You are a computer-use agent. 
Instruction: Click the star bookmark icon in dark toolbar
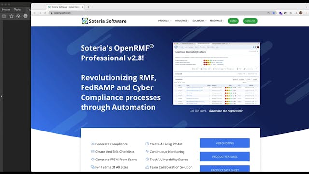(x=11, y=16)
